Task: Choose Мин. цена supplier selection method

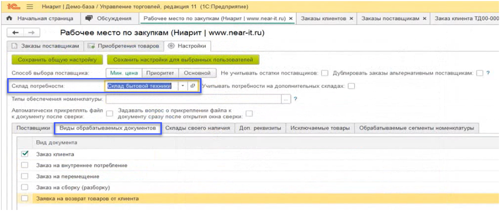Action: coord(124,73)
